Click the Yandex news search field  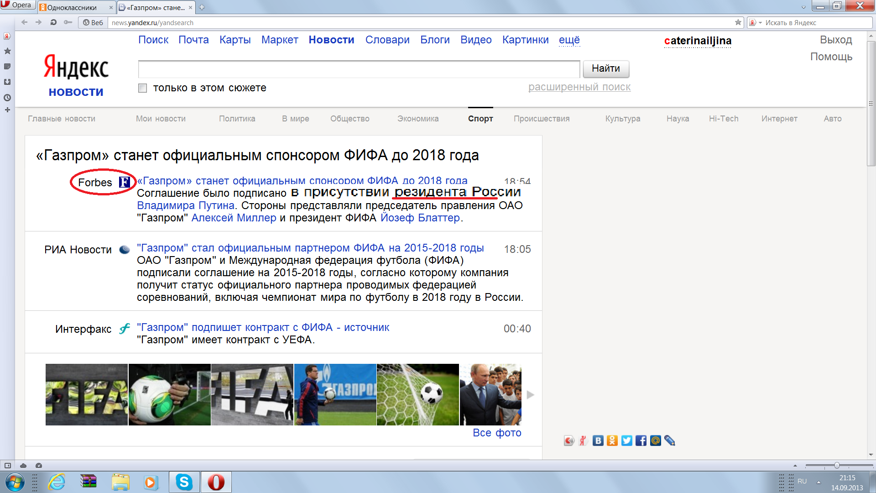[359, 69]
